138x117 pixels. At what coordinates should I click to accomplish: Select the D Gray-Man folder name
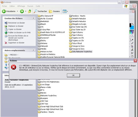click(x=45, y=30)
